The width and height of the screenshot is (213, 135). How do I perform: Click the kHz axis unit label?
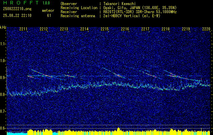point(3,27)
